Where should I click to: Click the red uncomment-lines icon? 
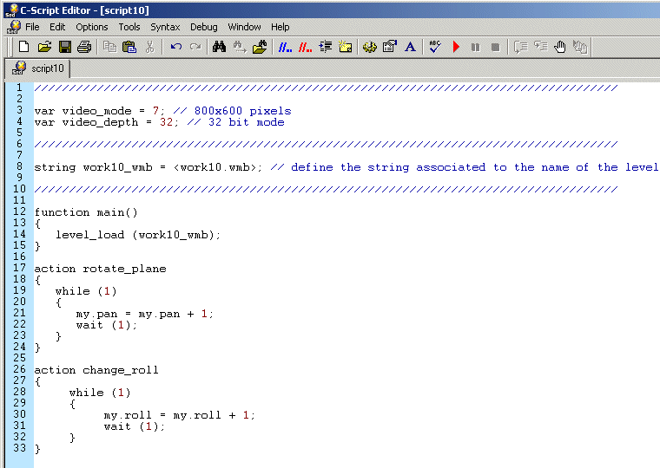(x=305, y=47)
